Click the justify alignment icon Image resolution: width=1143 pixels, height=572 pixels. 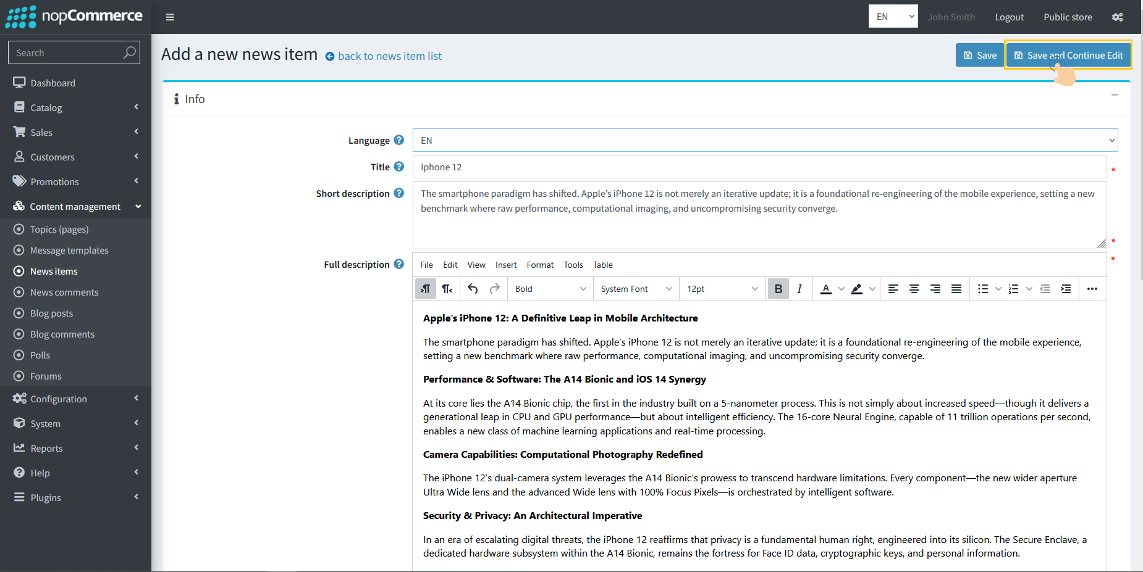click(956, 289)
